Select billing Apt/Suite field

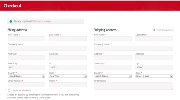68,58
